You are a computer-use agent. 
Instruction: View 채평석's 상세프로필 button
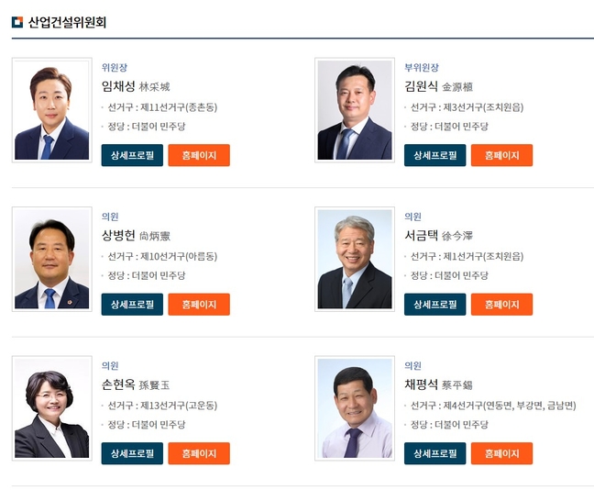[434, 453]
